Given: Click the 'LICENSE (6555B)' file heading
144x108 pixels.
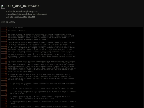Looking at the screenshot, I should click(x=8, y=22).
